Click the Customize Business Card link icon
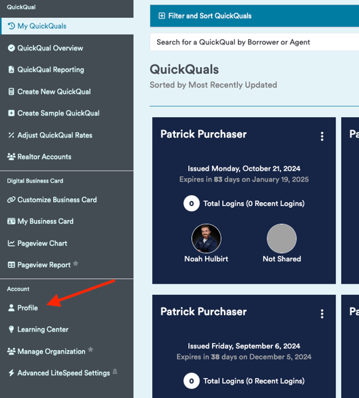 11,200
